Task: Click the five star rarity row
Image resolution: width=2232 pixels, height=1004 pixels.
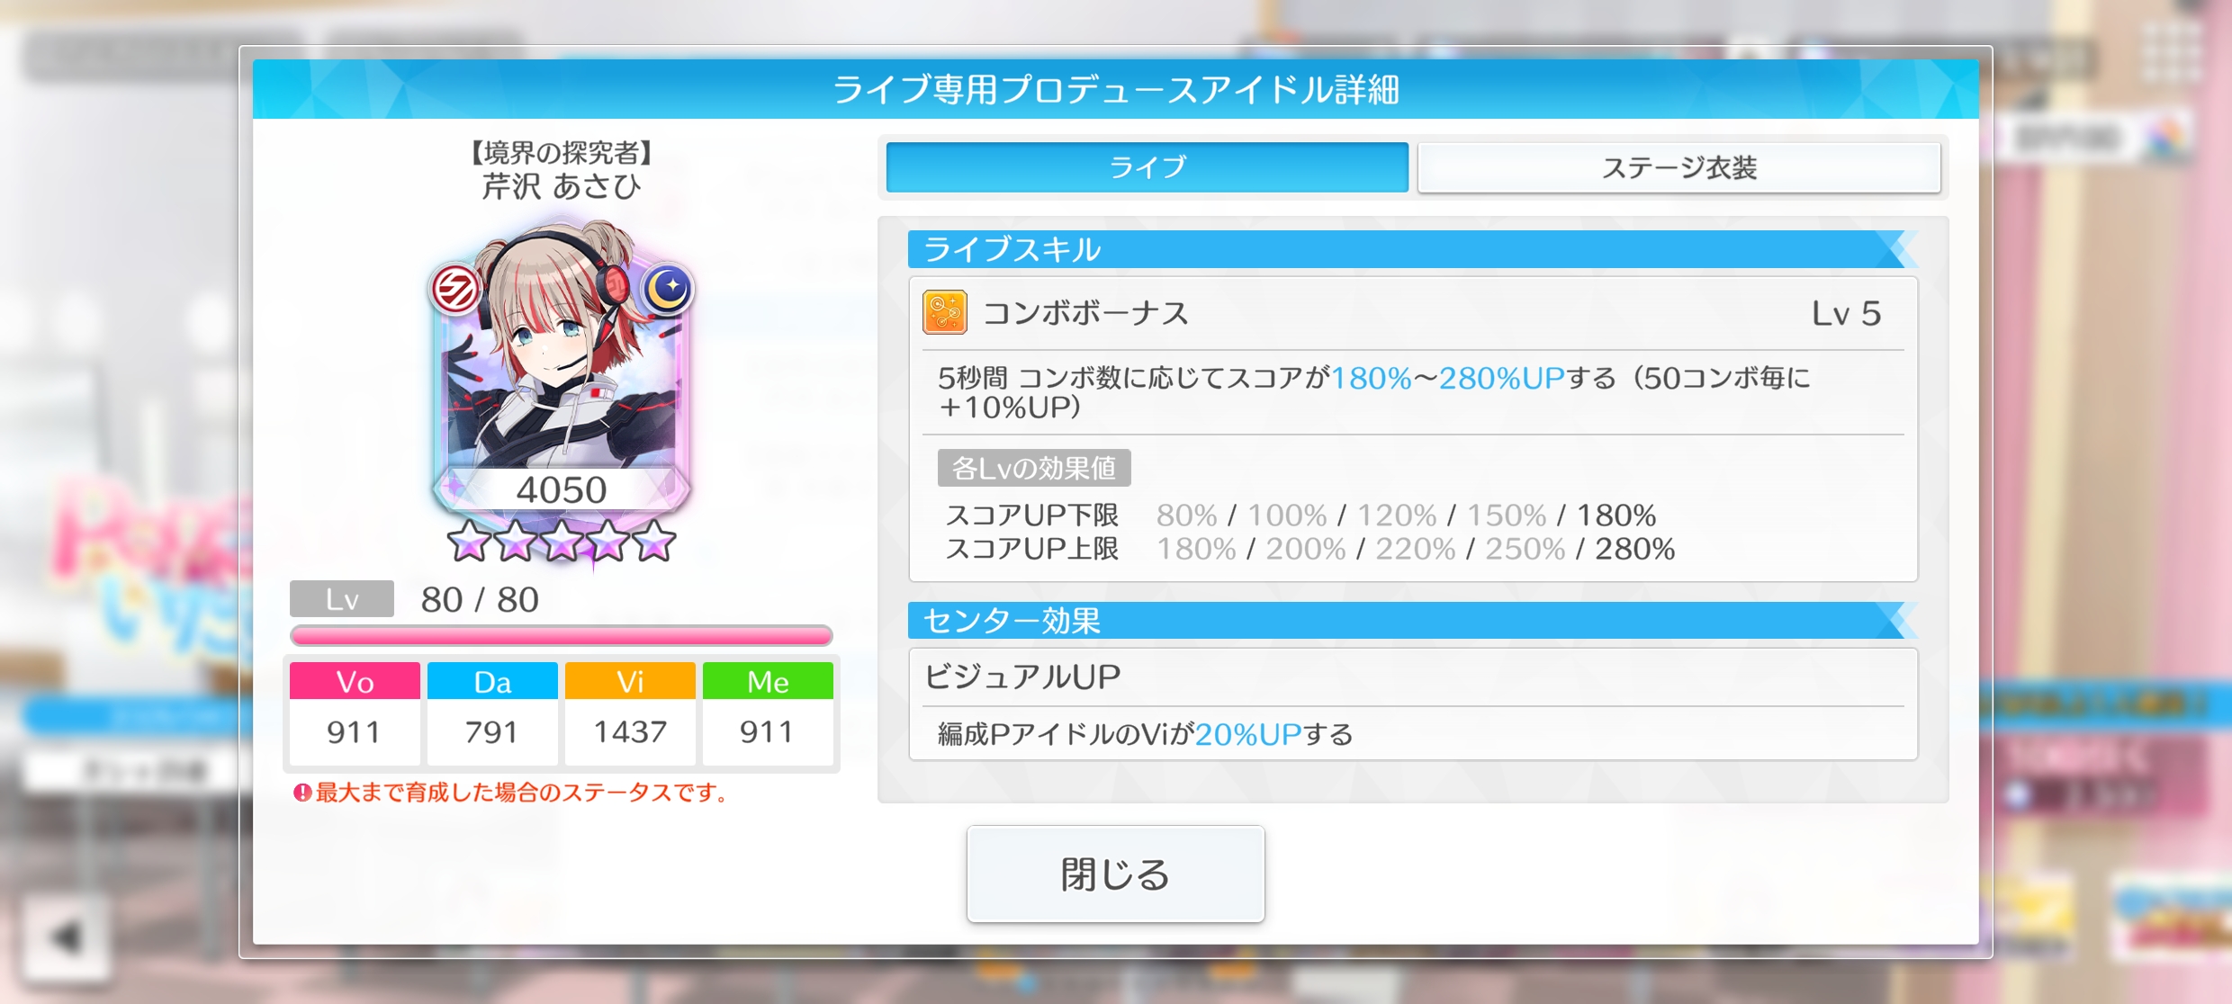Action: 562,542
